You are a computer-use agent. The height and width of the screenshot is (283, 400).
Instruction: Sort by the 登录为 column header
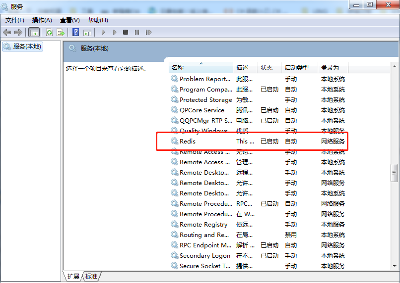(x=333, y=68)
